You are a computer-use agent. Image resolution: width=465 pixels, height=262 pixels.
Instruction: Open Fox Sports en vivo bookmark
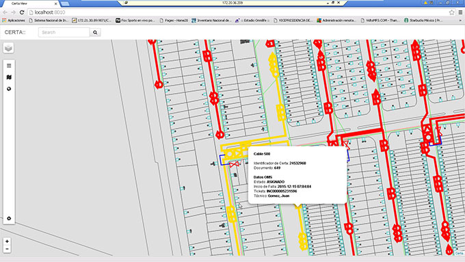point(135,21)
